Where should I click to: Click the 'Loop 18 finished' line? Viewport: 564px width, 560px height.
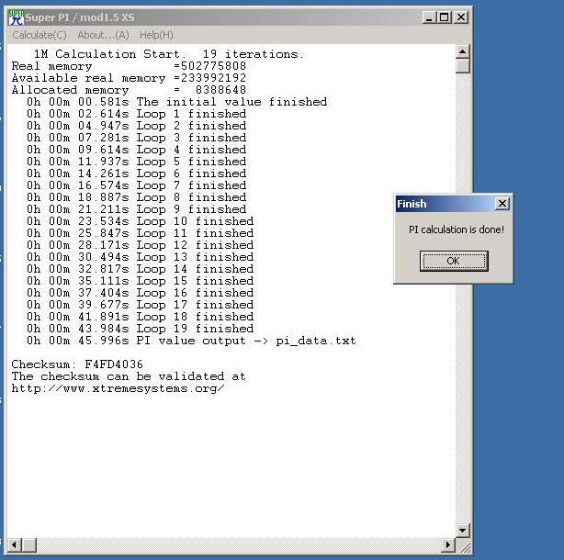click(x=140, y=317)
